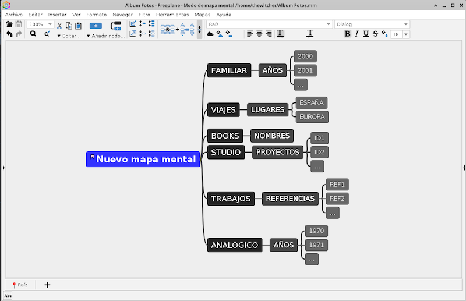This screenshot has height=301, width=466.
Task: Click the paint bucket color icon
Action: [384, 34]
